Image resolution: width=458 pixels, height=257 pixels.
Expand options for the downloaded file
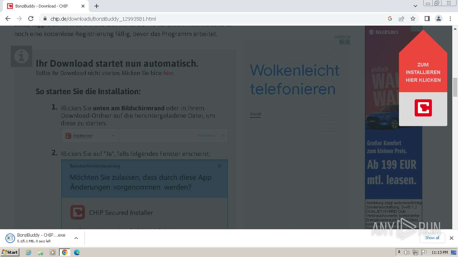(76, 238)
